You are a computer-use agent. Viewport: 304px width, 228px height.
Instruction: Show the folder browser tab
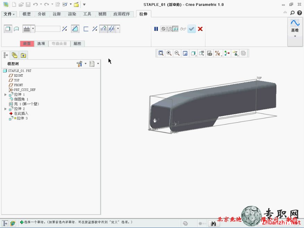click(x=15, y=56)
